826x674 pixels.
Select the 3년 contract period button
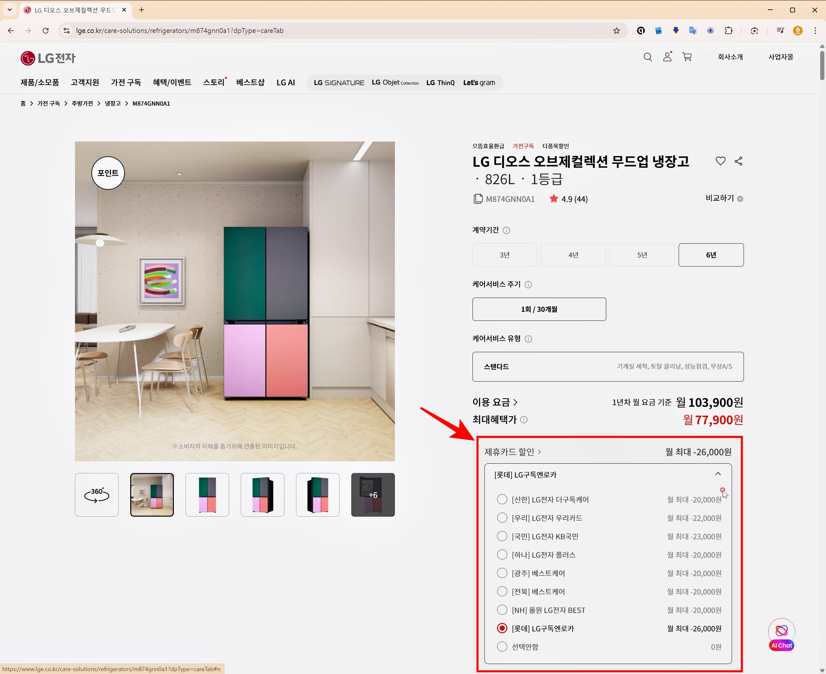pos(504,255)
